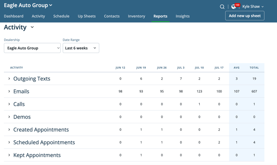Click Kept Appointments JUN 19 value 1
The height and width of the screenshot is (165, 277).
pos(141,155)
